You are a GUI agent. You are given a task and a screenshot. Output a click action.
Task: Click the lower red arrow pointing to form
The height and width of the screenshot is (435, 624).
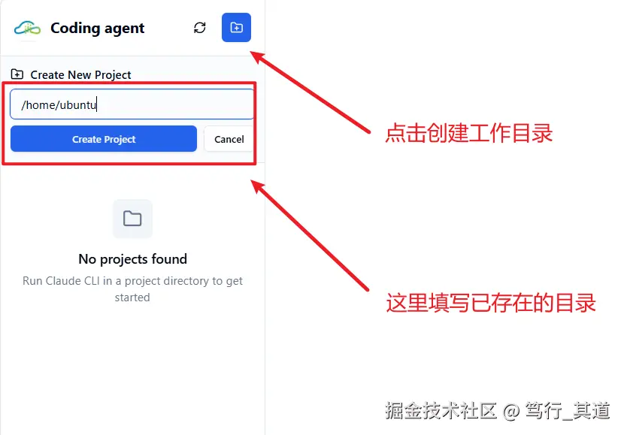[310, 235]
